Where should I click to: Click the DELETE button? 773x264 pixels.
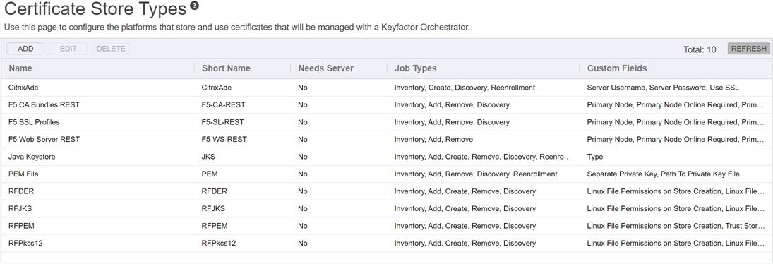point(111,48)
